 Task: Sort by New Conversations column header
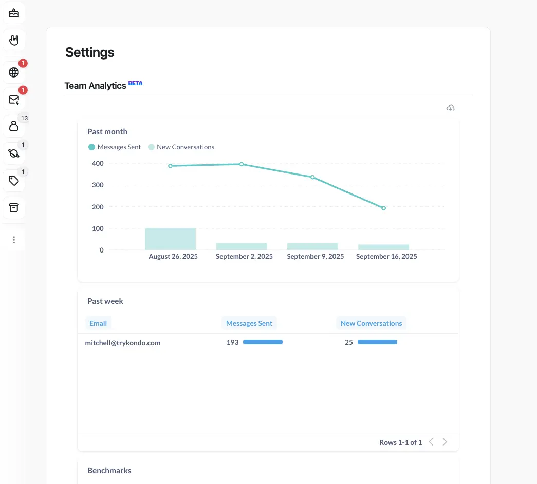click(371, 323)
